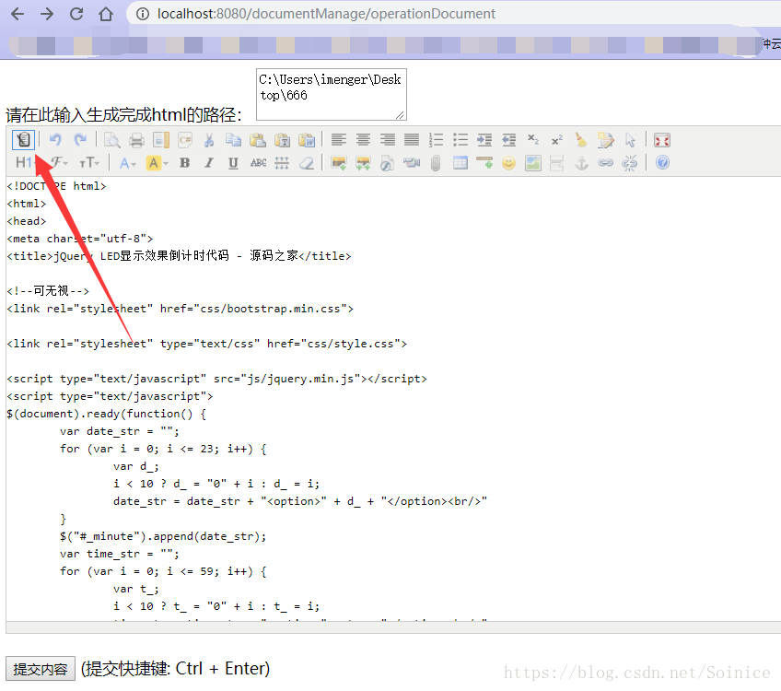Click the 提交内容 submit button
The image size is (781, 691).
click(41, 669)
